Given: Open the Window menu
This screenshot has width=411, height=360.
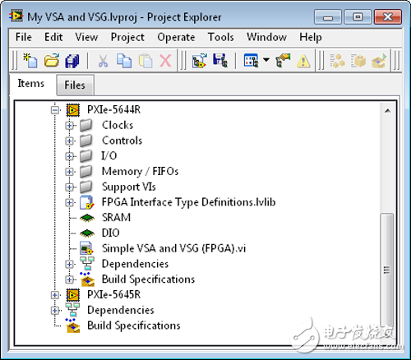Looking at the screenshot, I should [x=266, y=37].
